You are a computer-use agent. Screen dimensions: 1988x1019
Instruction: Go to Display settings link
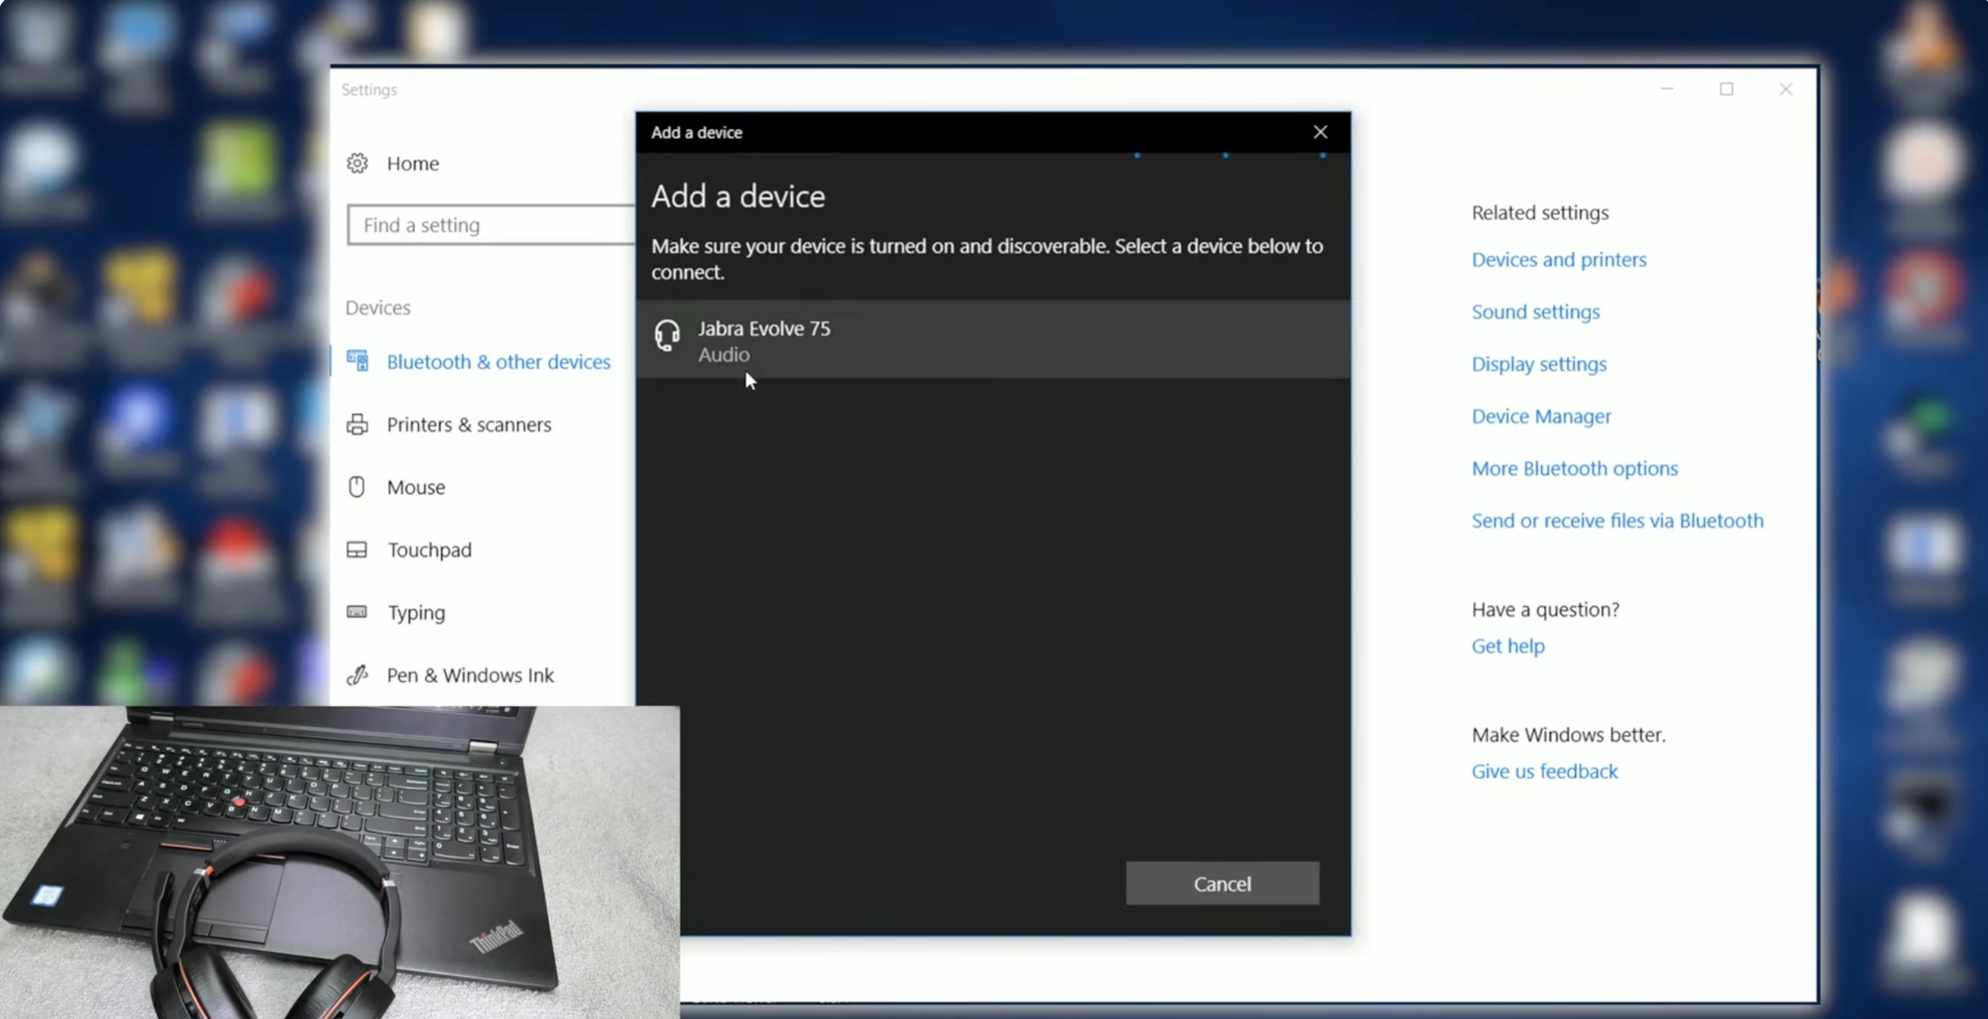[x=1539, y=364]
